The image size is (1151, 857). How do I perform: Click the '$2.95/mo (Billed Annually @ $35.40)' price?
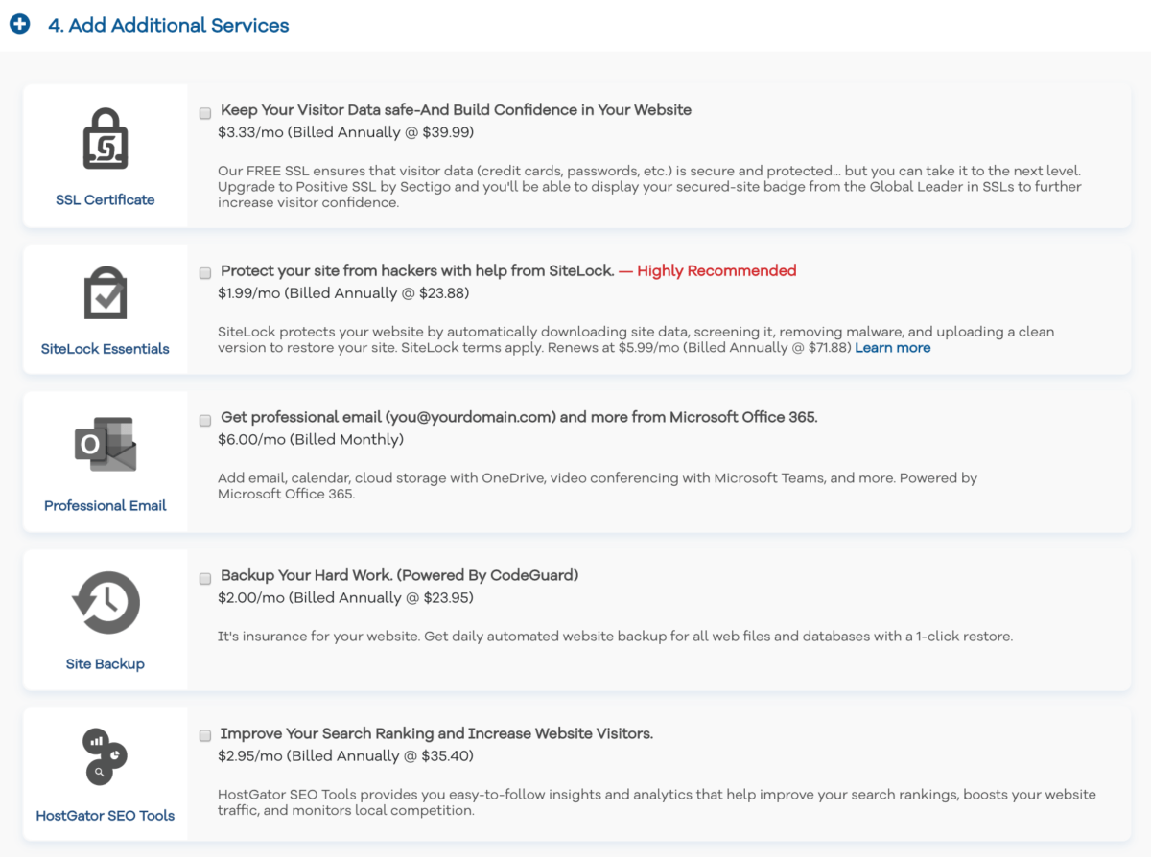[x=346, y=756]
